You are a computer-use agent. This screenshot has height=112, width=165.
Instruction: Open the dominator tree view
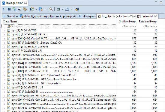pos(14,9)
